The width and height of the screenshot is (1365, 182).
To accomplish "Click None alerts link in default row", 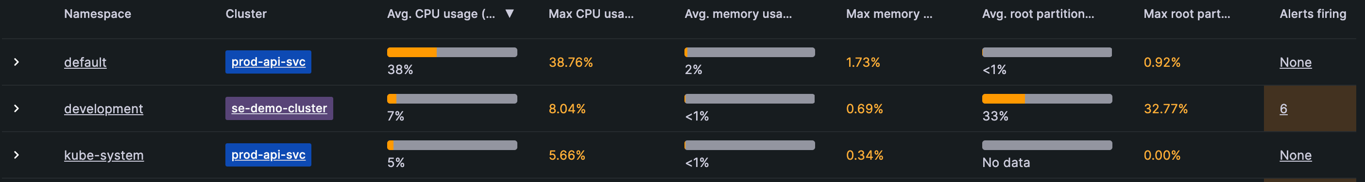I will point(1296,62).
